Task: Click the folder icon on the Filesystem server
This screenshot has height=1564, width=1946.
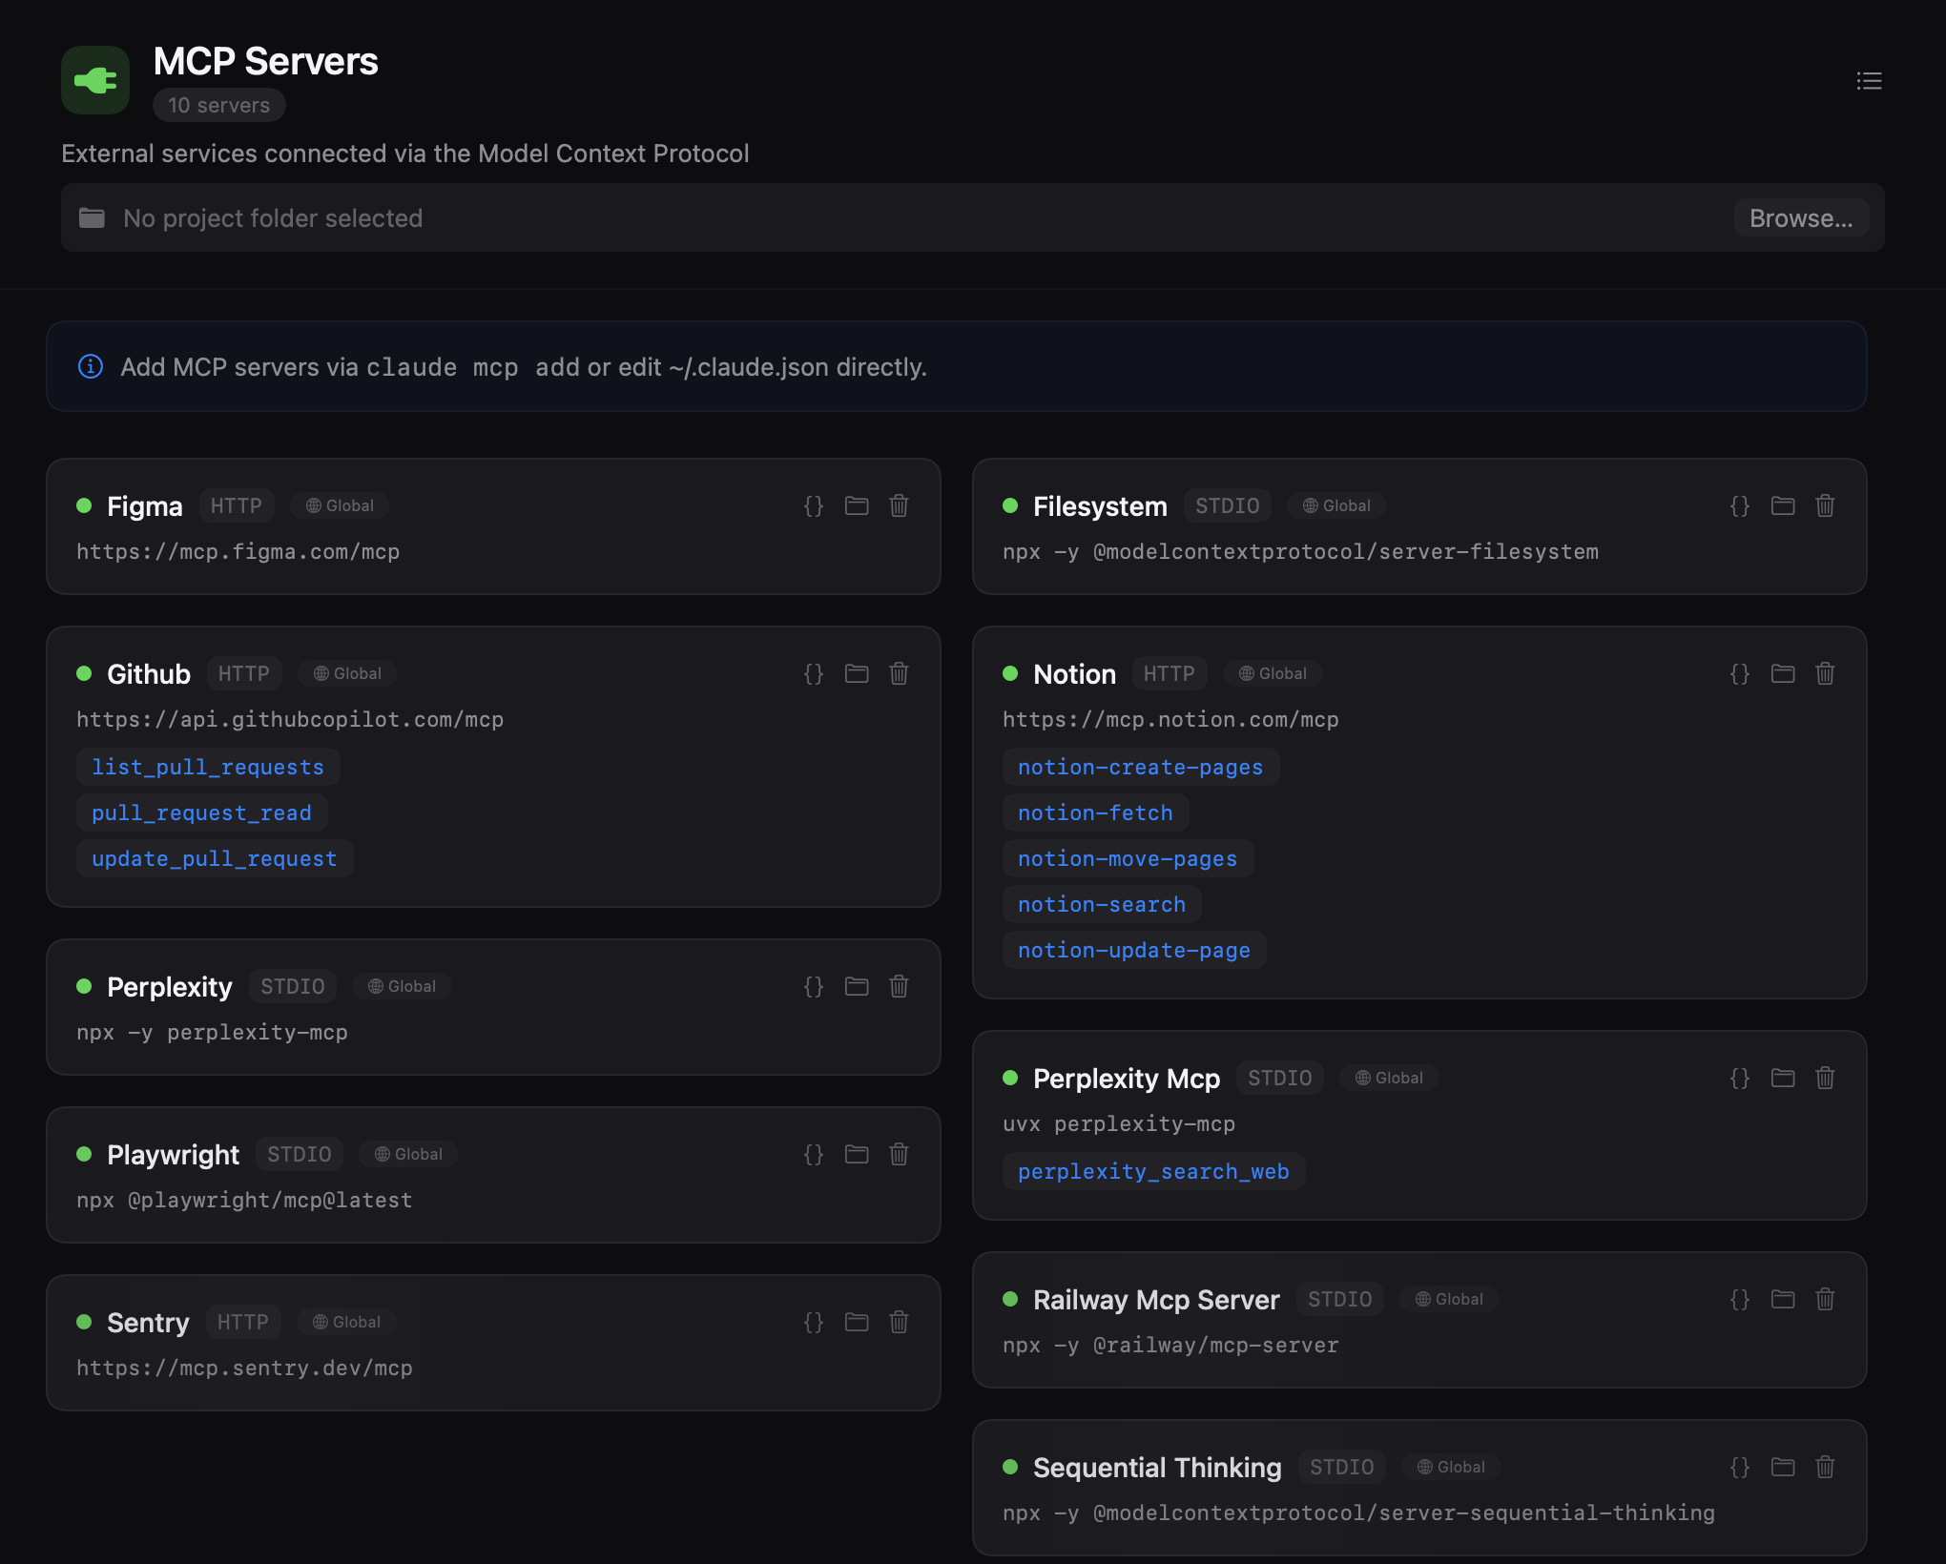Action: tap(1782, 506)
